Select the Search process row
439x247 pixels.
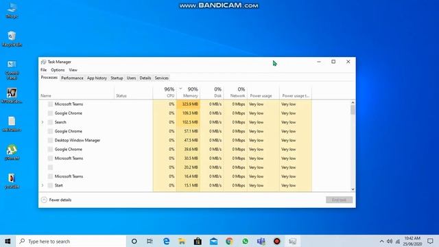click(176, 122)
